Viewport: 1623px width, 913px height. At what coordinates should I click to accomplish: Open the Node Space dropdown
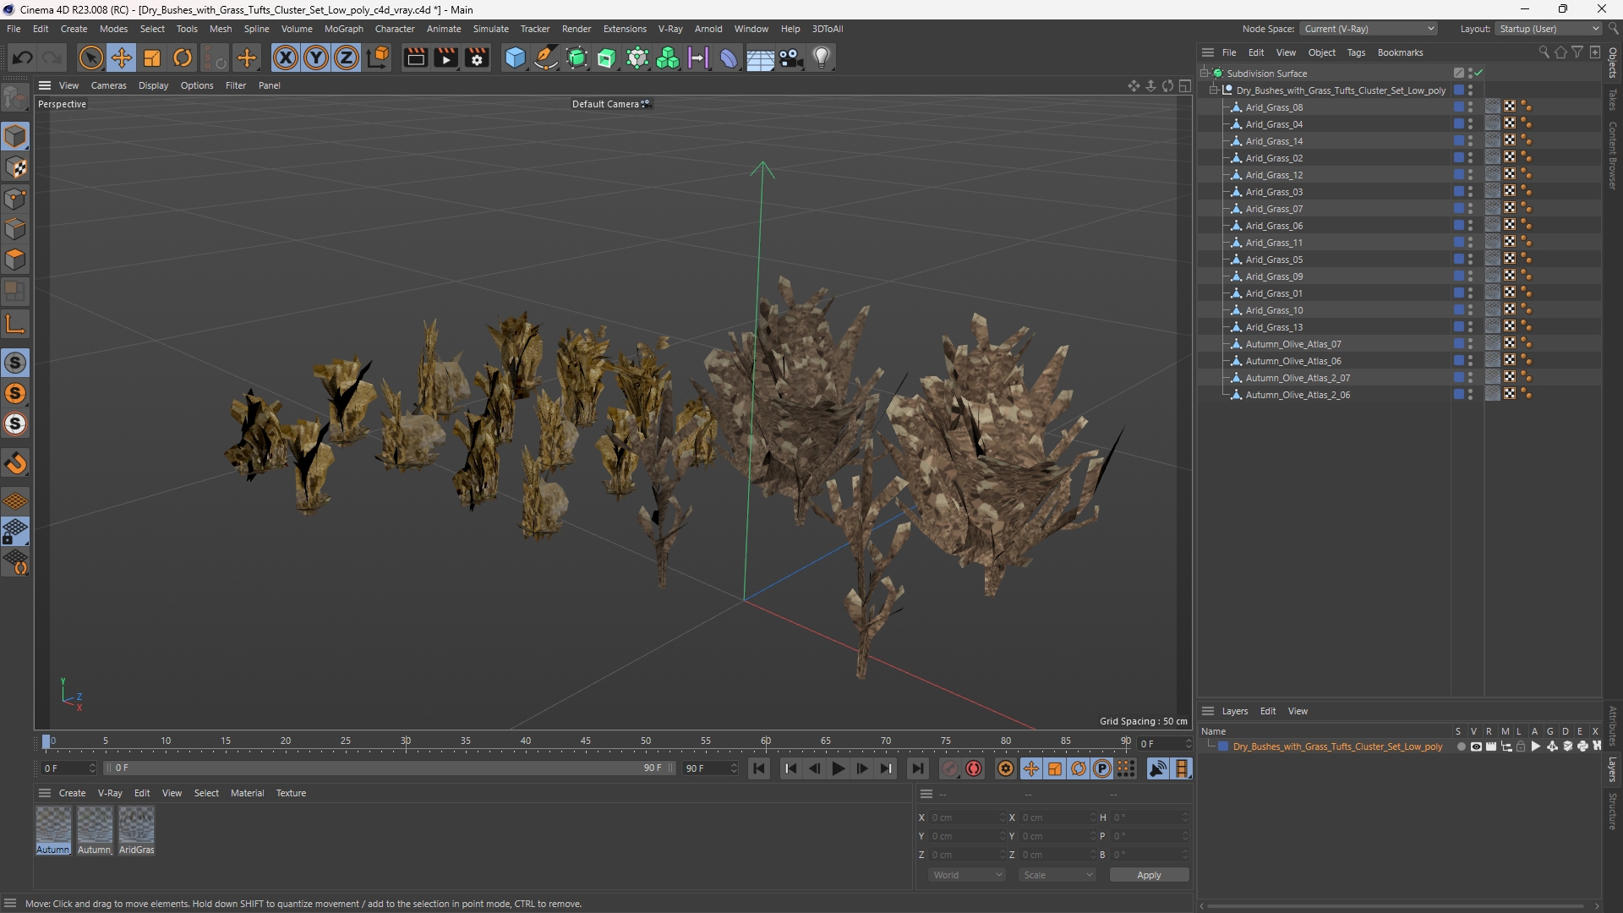pos(1368,29)
